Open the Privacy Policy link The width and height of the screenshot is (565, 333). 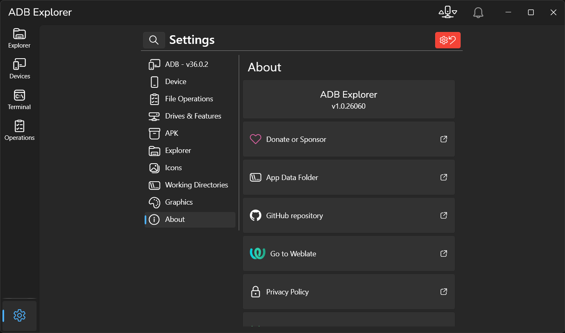click(x=349, y=292)
